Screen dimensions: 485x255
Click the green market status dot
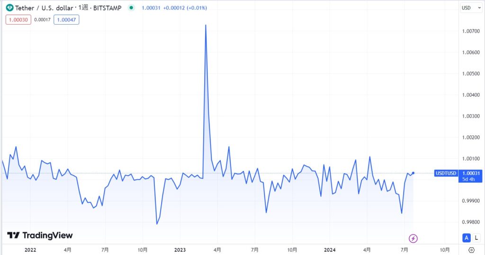pyautogui.click(x=132, y=8)
